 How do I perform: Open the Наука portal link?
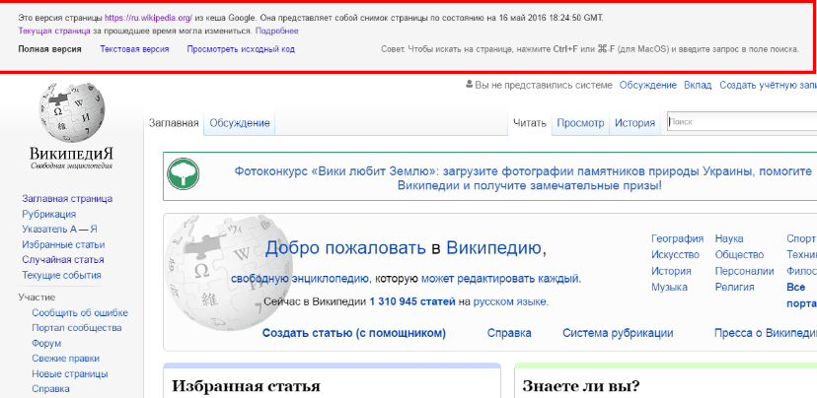(x=729, y=238)
